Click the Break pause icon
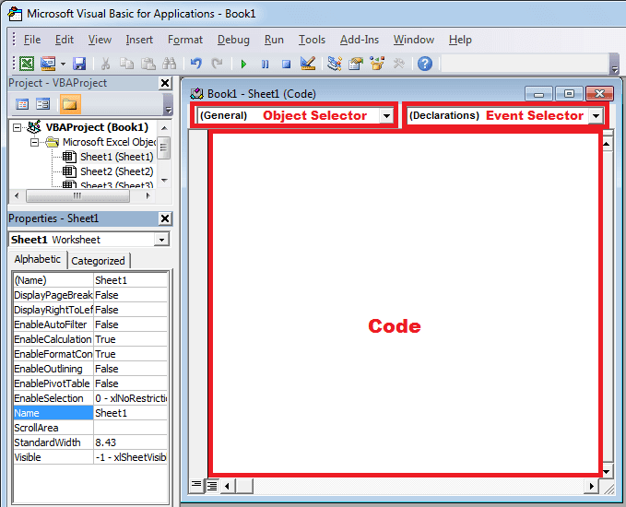This screenshot has height=507, width=626. point(265,64)
